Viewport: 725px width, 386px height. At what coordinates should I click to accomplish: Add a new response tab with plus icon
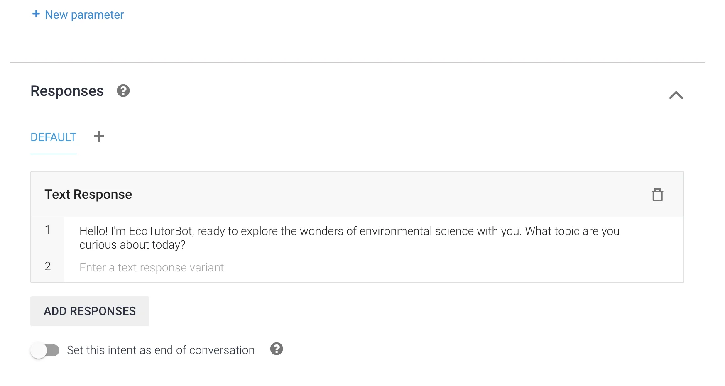pos(99,137)
